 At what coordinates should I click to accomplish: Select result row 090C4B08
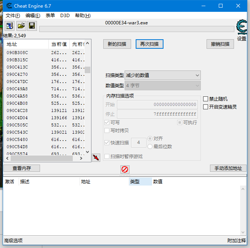tap(44, 103)
